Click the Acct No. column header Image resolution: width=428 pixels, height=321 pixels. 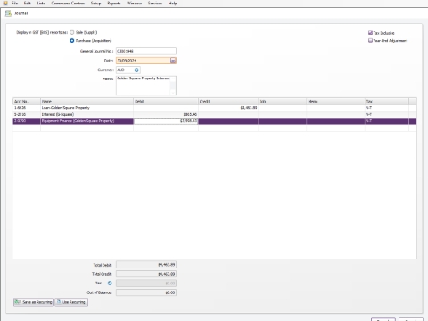27,102
